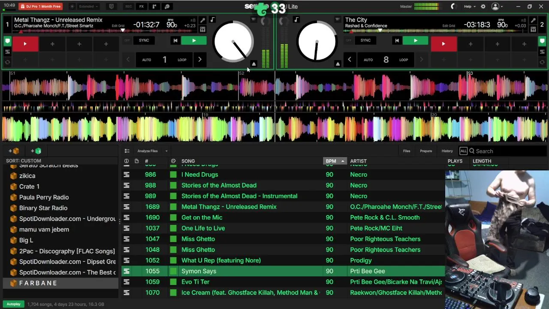
Task: Open the Files panel tab
Action: pyautogui.click(x=407, y=151)
